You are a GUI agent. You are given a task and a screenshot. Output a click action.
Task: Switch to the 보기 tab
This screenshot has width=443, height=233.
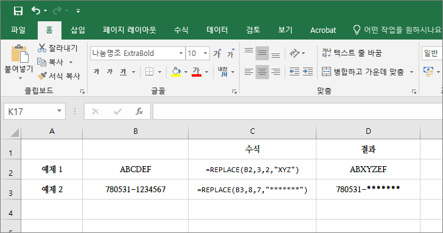coord(285,30)
